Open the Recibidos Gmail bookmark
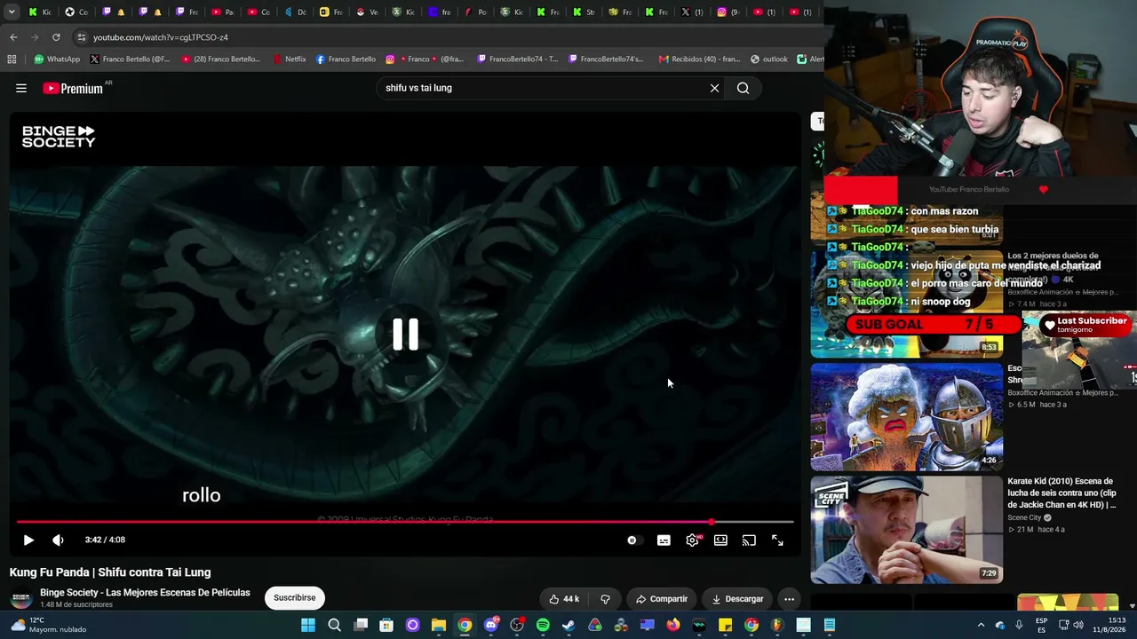Screen dimensions: 1137x639 point(700,59)
